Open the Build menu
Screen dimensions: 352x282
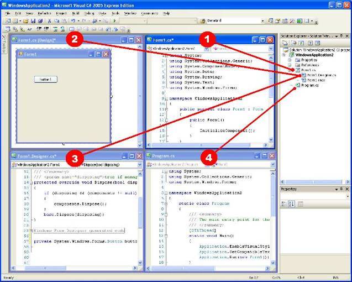click(75, 13)
